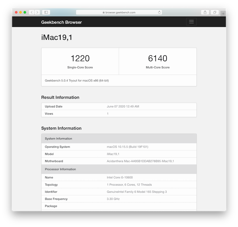Click the iMac19,1 model value
This screenshot has width=238, height=227.
click(113, 154)
